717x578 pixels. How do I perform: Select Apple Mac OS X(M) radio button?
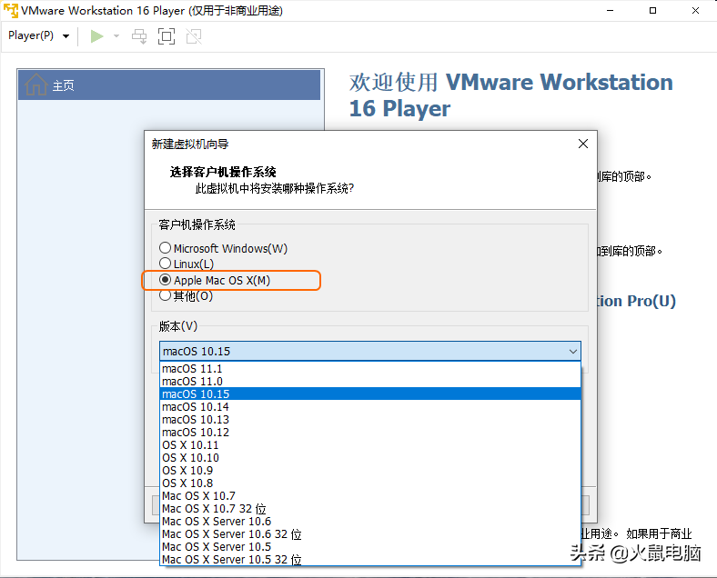(x=215, y=280)
